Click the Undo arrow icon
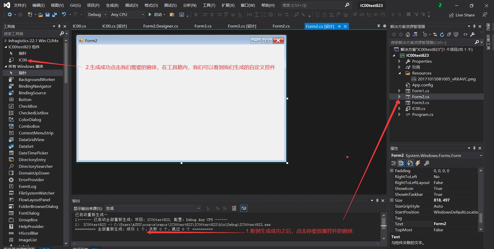Viewport: 494px width, 249px height. tap(64, 15)
